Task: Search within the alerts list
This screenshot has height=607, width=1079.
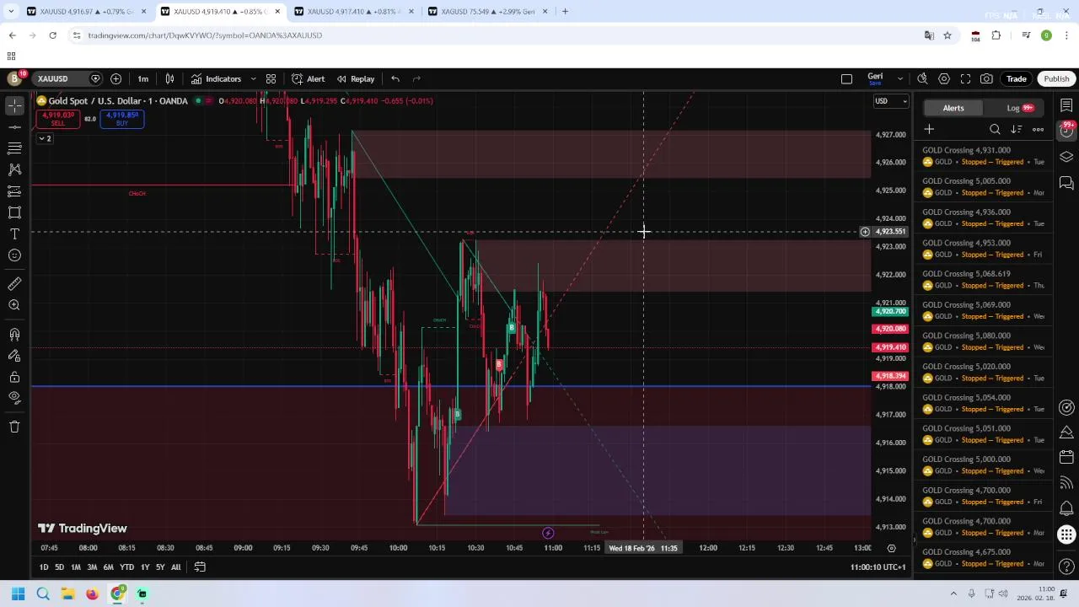Action: [x=995, y=129]
